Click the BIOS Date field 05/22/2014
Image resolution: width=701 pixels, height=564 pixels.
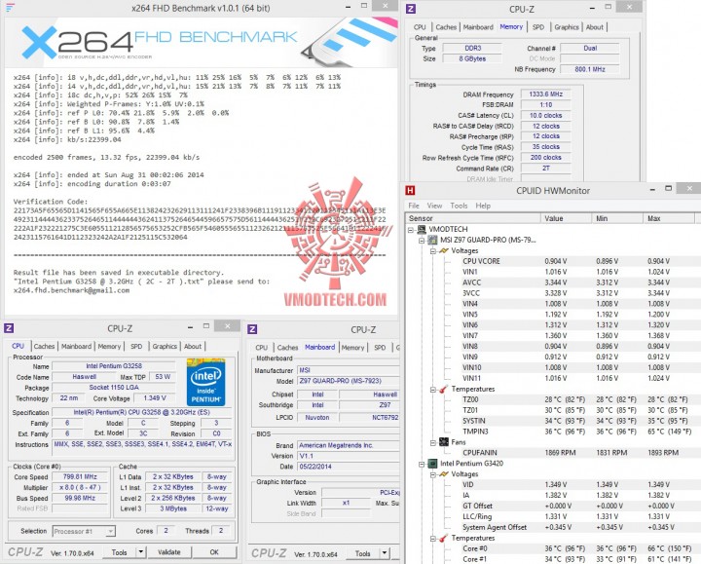(348, 467)
